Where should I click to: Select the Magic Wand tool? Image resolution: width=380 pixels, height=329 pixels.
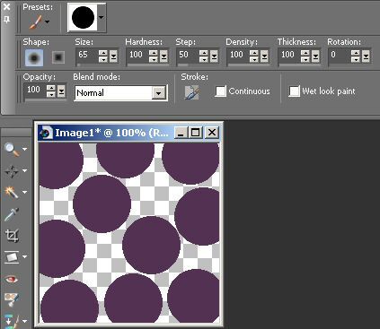tap(12, 193)
